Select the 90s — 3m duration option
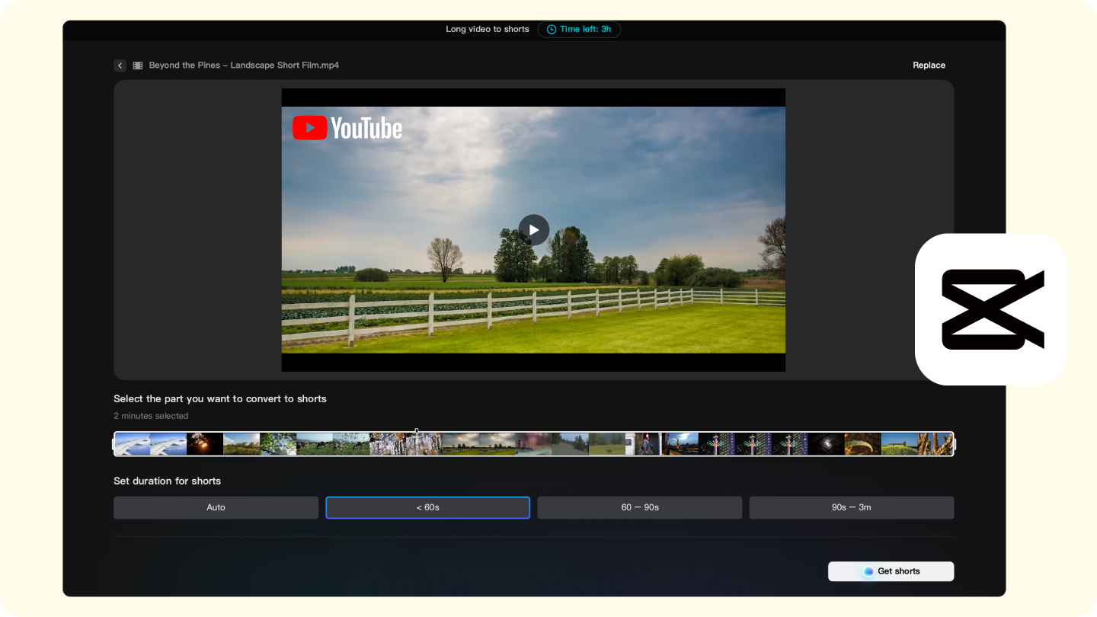Viewport: 1097px width, 617px height. click(851, 507)
